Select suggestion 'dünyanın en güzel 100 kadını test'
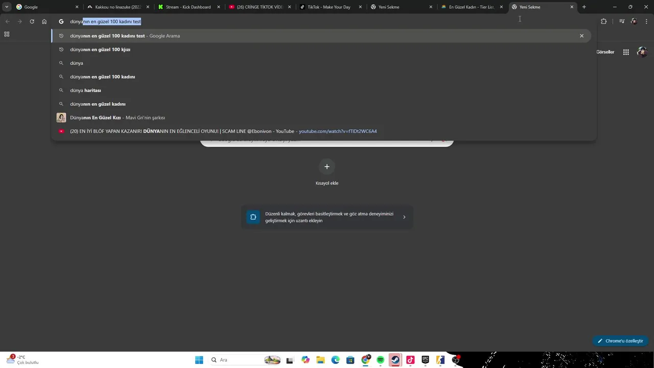Viewport: 654px width, 368px height. click(x=321, y=36)
